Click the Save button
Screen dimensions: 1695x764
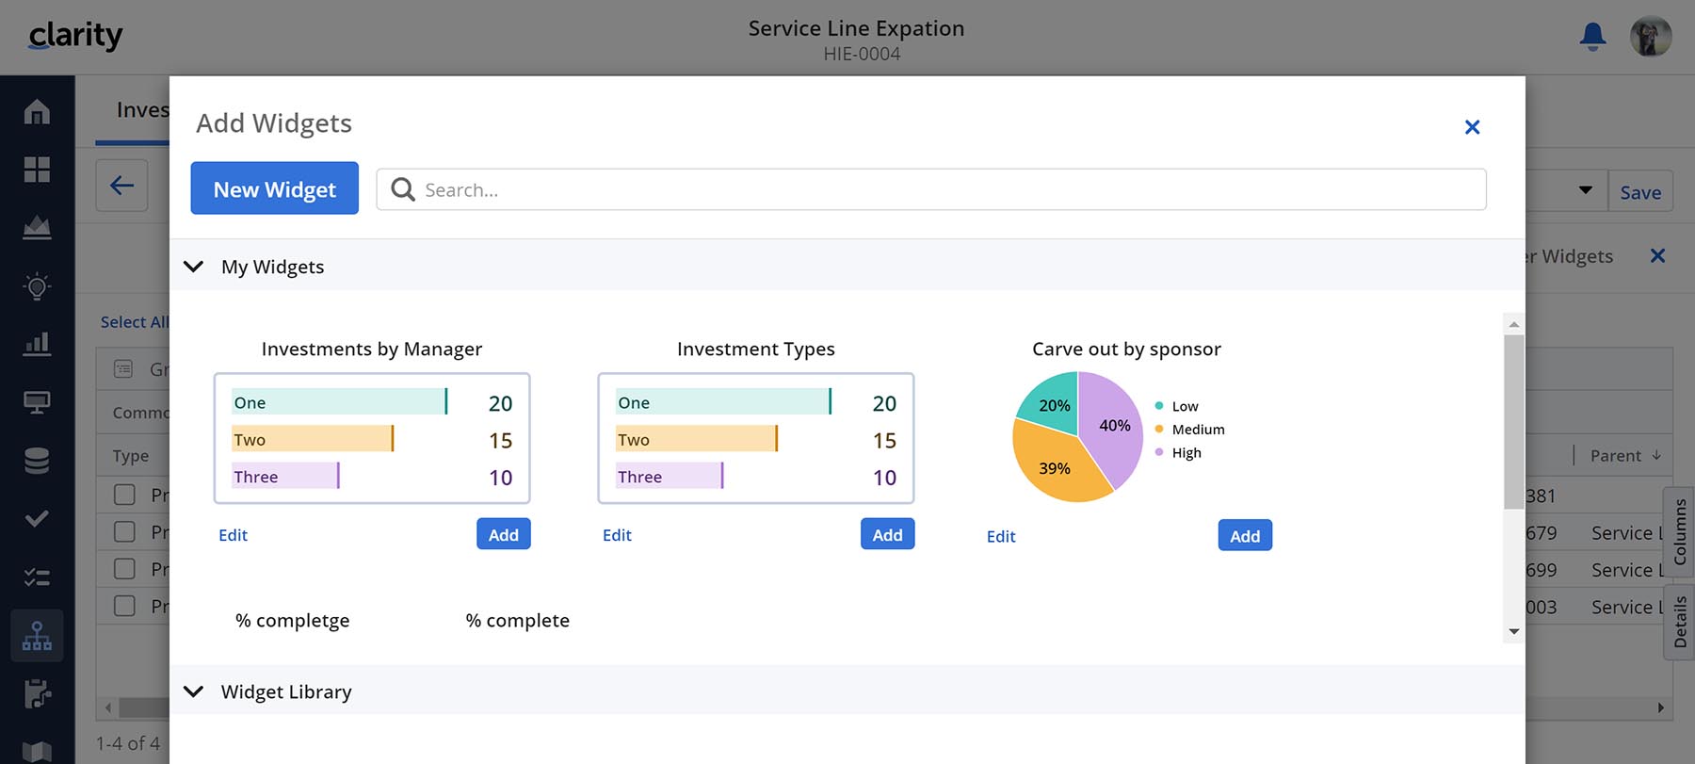pos(1640,192)
